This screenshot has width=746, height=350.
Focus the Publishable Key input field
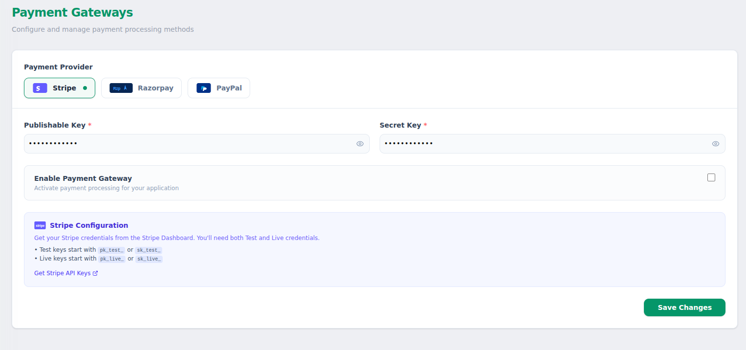[197, 144]
